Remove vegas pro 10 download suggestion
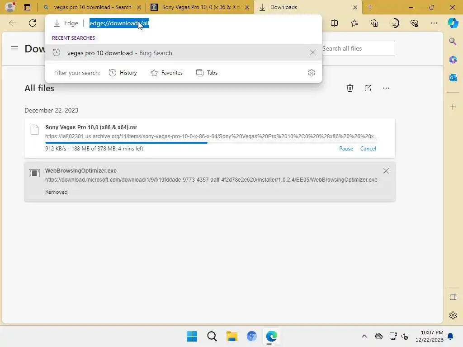The height and width of the screenshot is (347, 463). click(x=313, y=52)
